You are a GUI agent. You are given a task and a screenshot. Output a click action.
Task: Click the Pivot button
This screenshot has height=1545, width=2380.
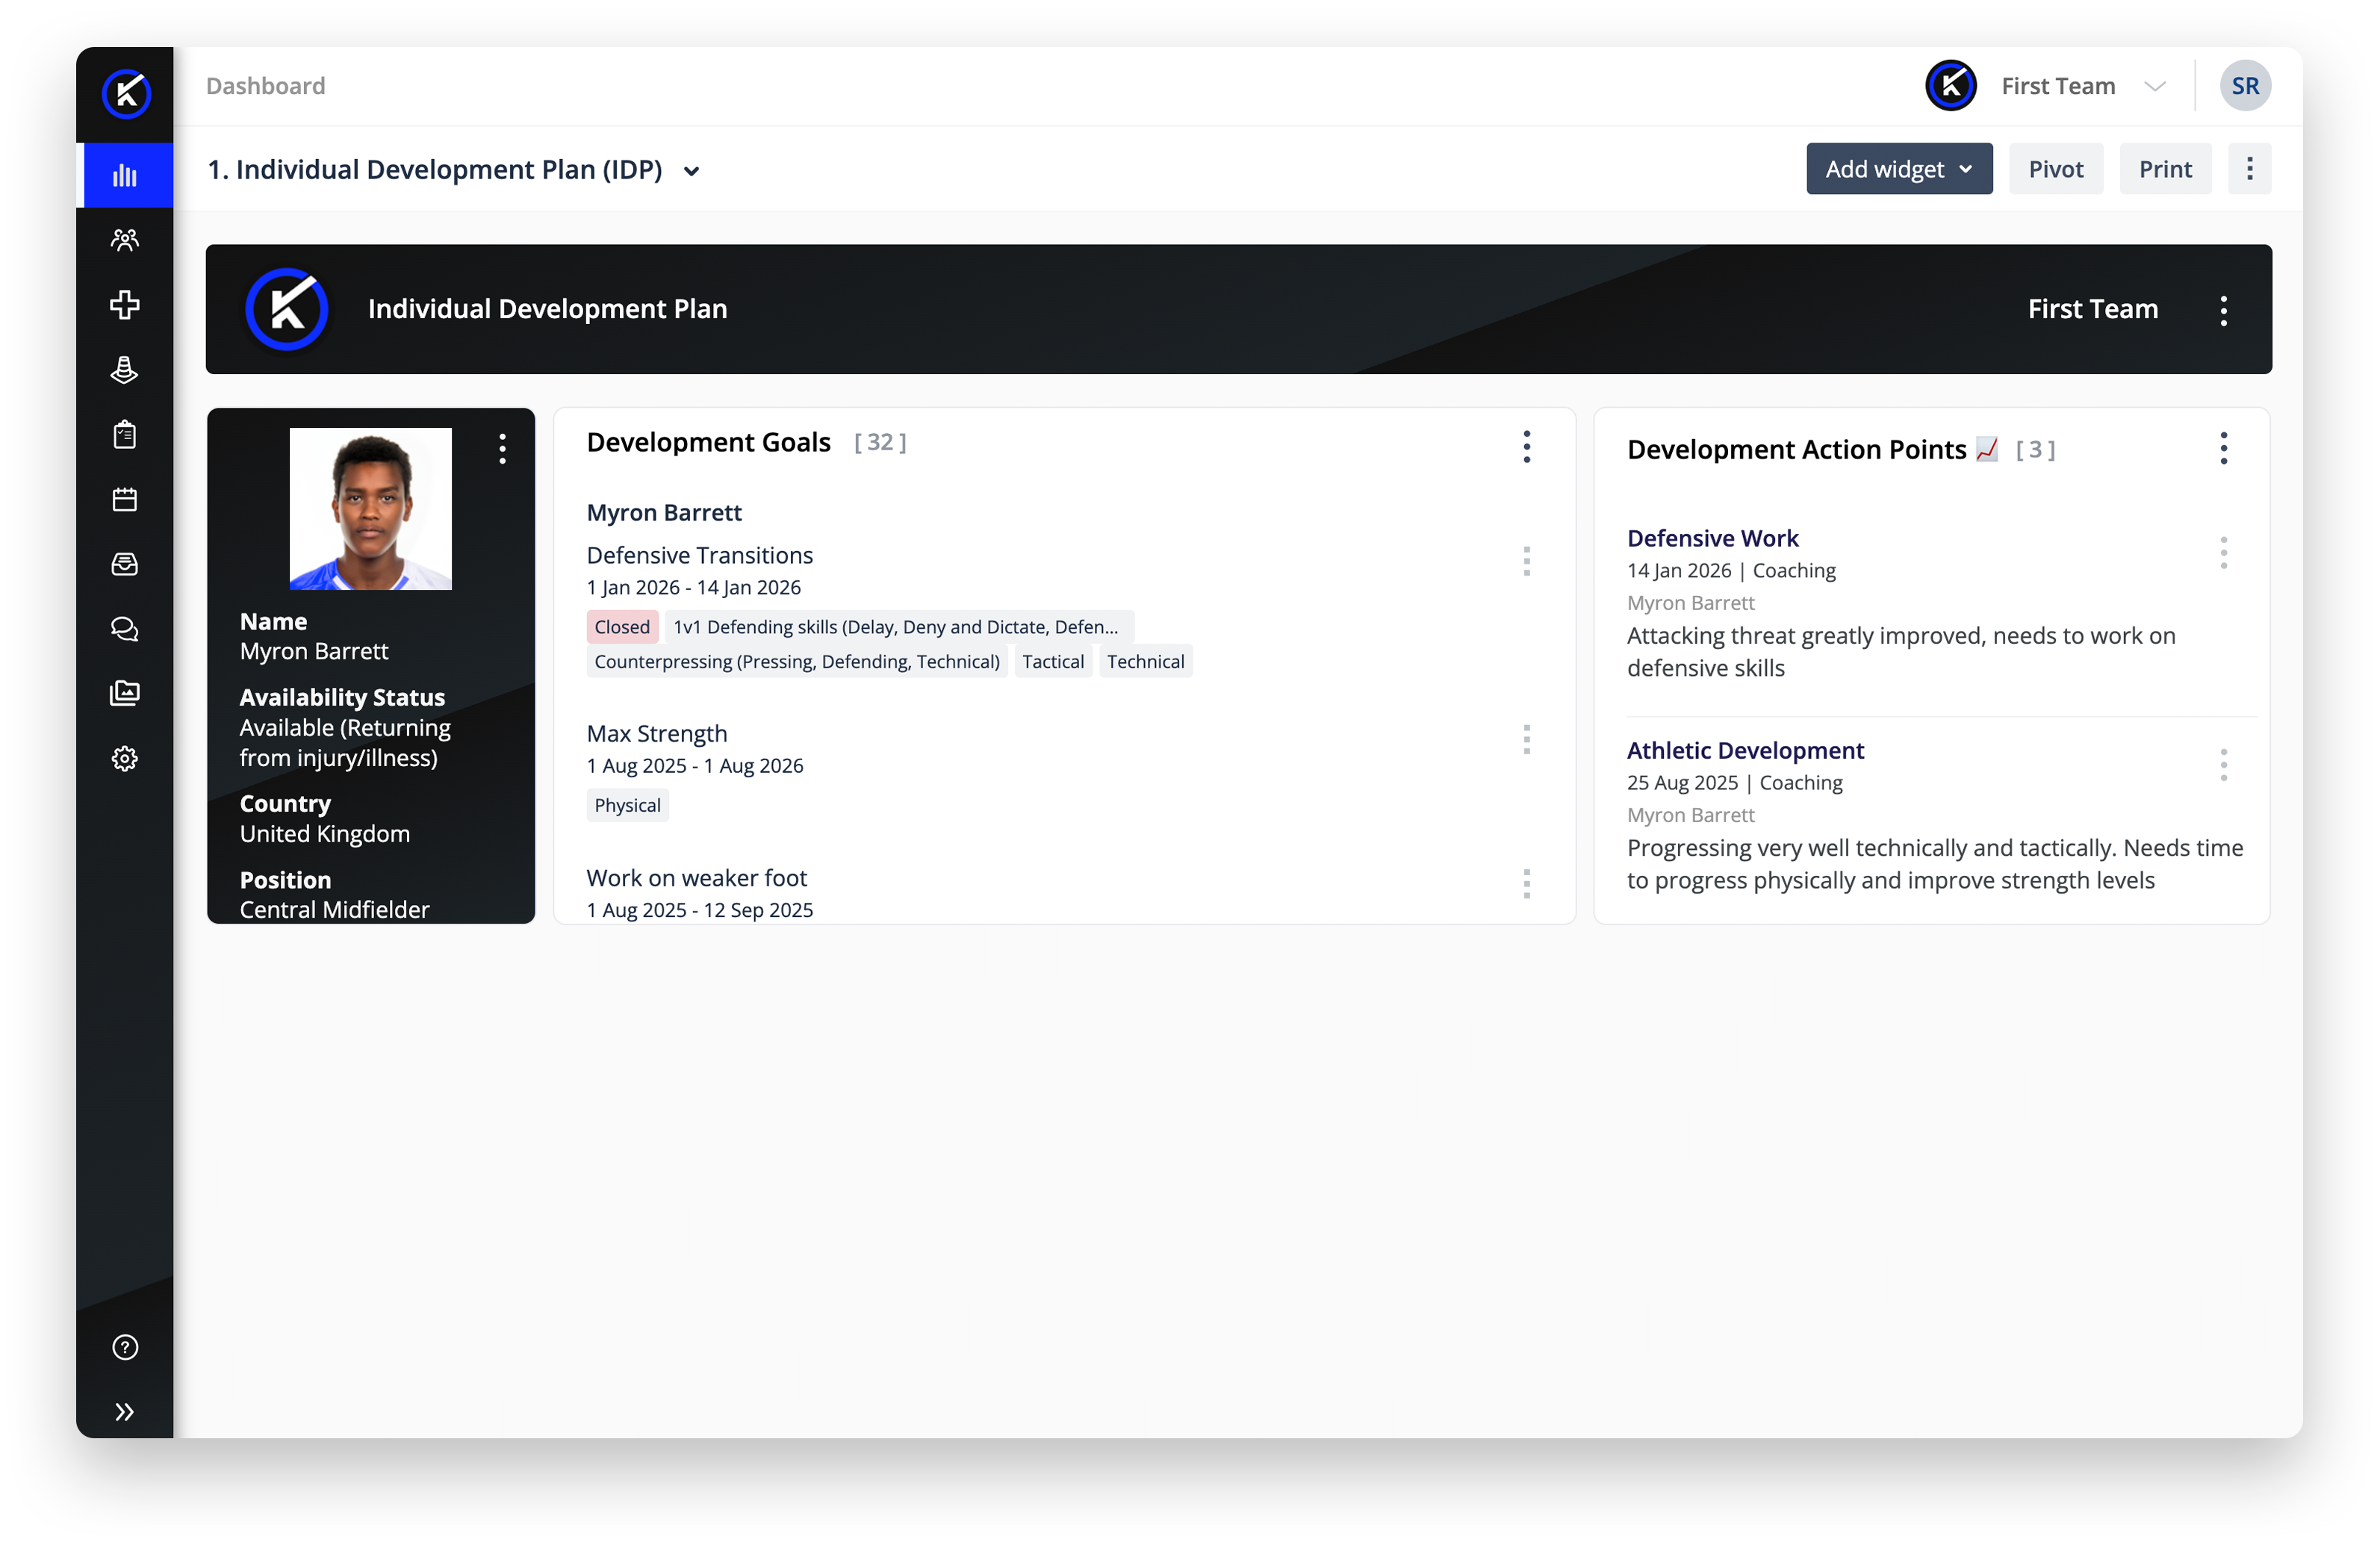coord(2055,169)
